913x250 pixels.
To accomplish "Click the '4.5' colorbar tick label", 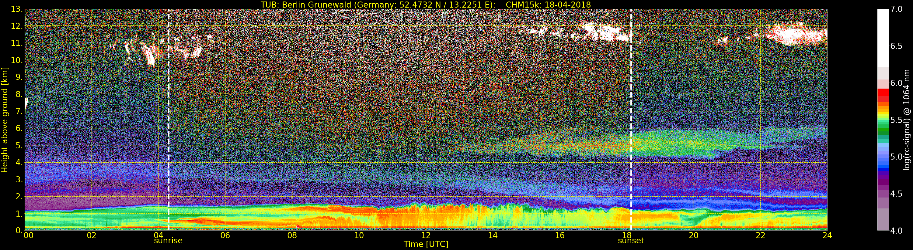I will click(896, 194).
